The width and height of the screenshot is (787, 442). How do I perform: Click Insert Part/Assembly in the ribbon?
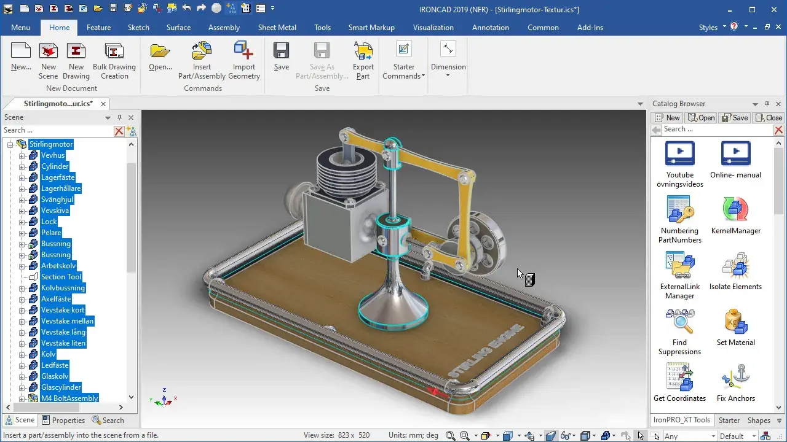[202, 61]
